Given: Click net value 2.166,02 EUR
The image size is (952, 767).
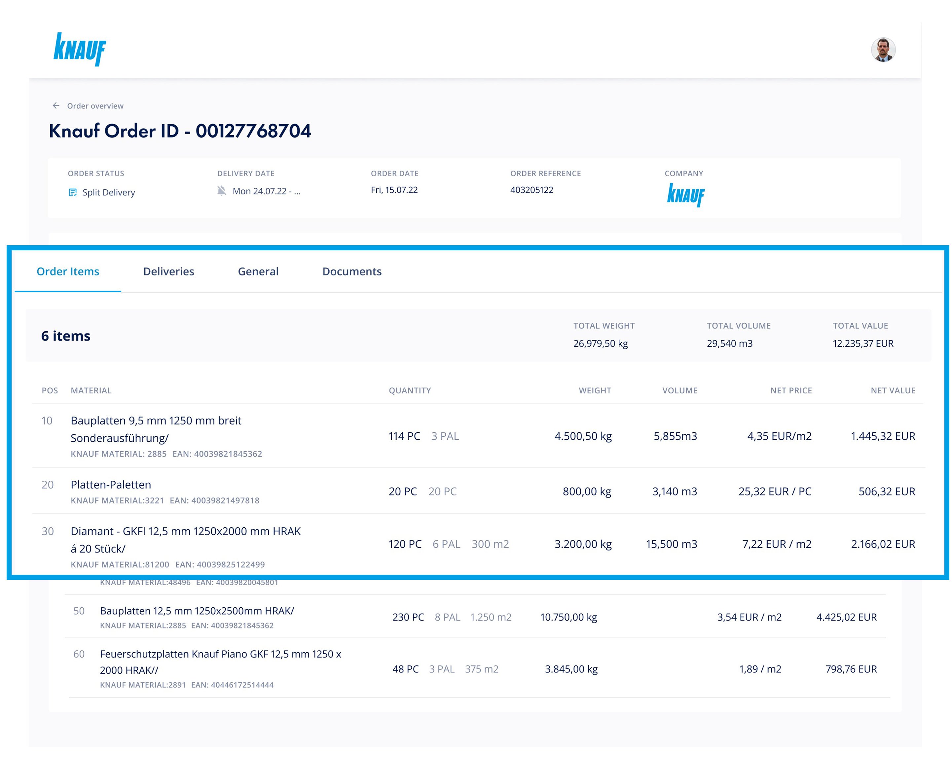Looking at the screenshot, I should [883, 544].
